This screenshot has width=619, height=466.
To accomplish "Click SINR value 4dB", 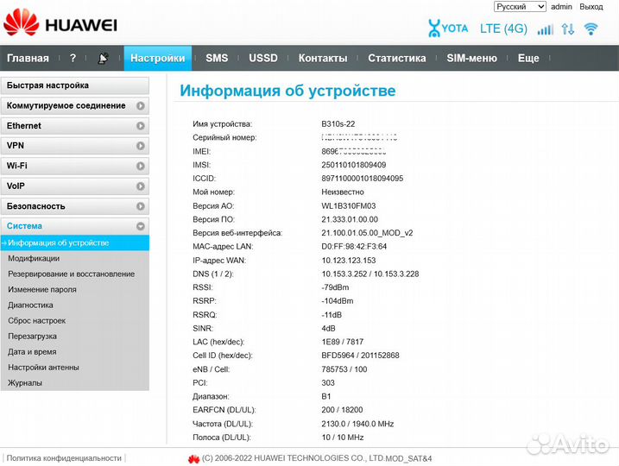I will tap(328, 328).
